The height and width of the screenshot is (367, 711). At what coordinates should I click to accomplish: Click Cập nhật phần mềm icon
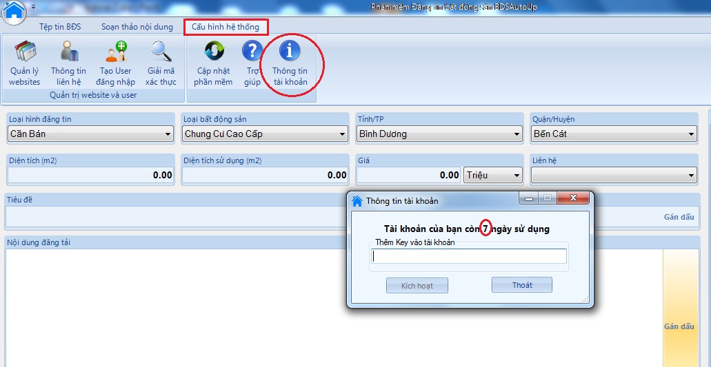(x=213, y=63)
